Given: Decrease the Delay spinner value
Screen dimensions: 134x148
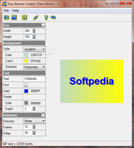Looking at the screenshot, I should pos(34,134).
